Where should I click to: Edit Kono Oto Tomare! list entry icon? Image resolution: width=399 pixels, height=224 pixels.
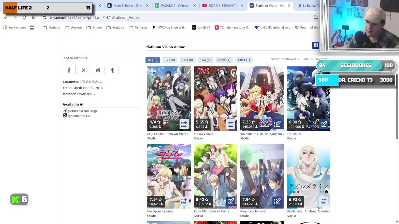tap(277, 201)
